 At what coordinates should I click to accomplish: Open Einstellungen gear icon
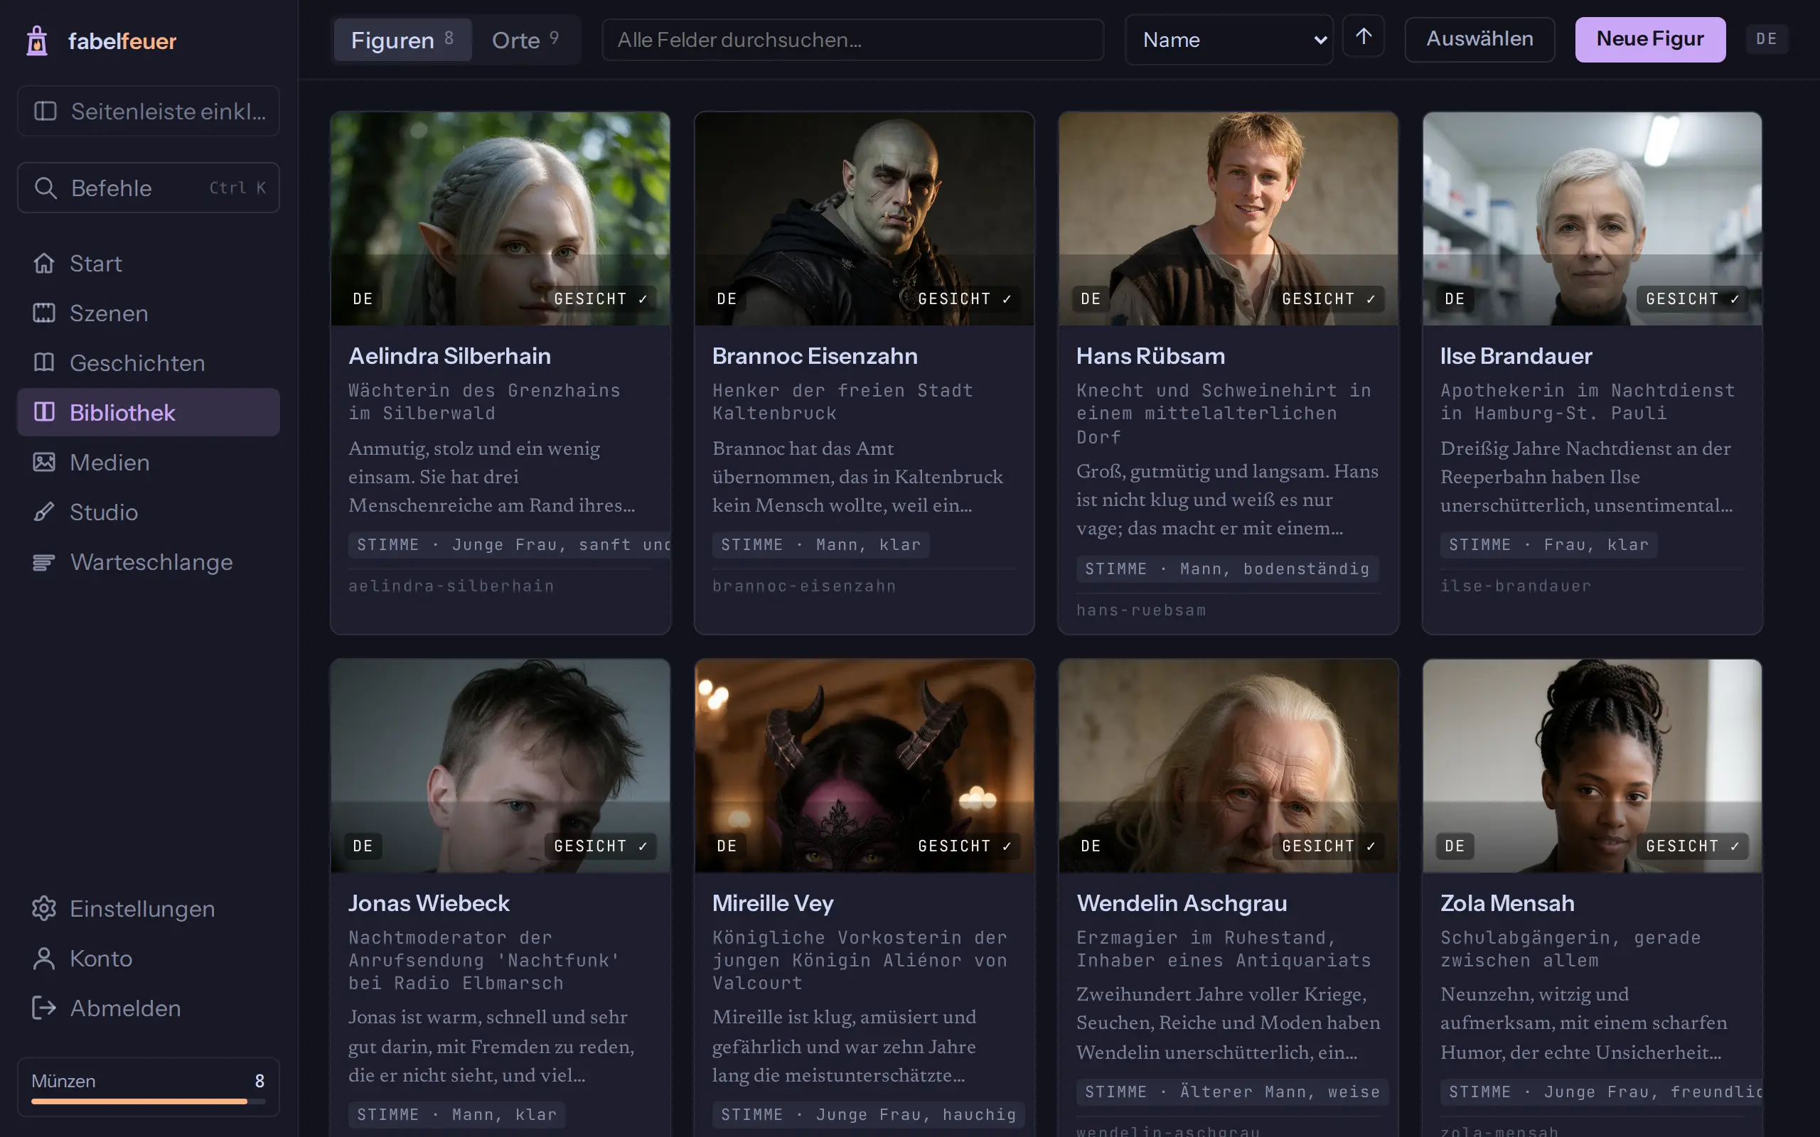point(43,908)
